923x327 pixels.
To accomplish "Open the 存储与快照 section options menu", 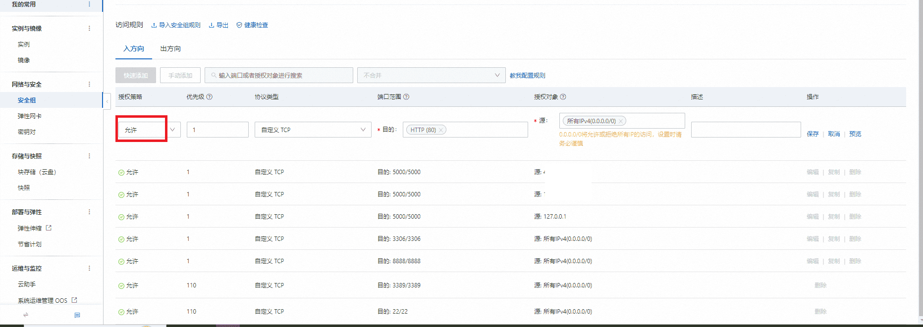I will coord(89,156).
